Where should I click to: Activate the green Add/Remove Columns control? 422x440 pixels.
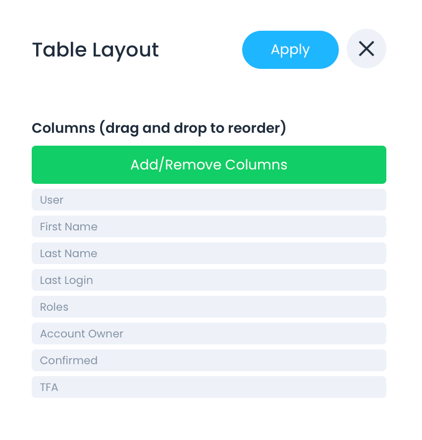click(x=209, y=165)
